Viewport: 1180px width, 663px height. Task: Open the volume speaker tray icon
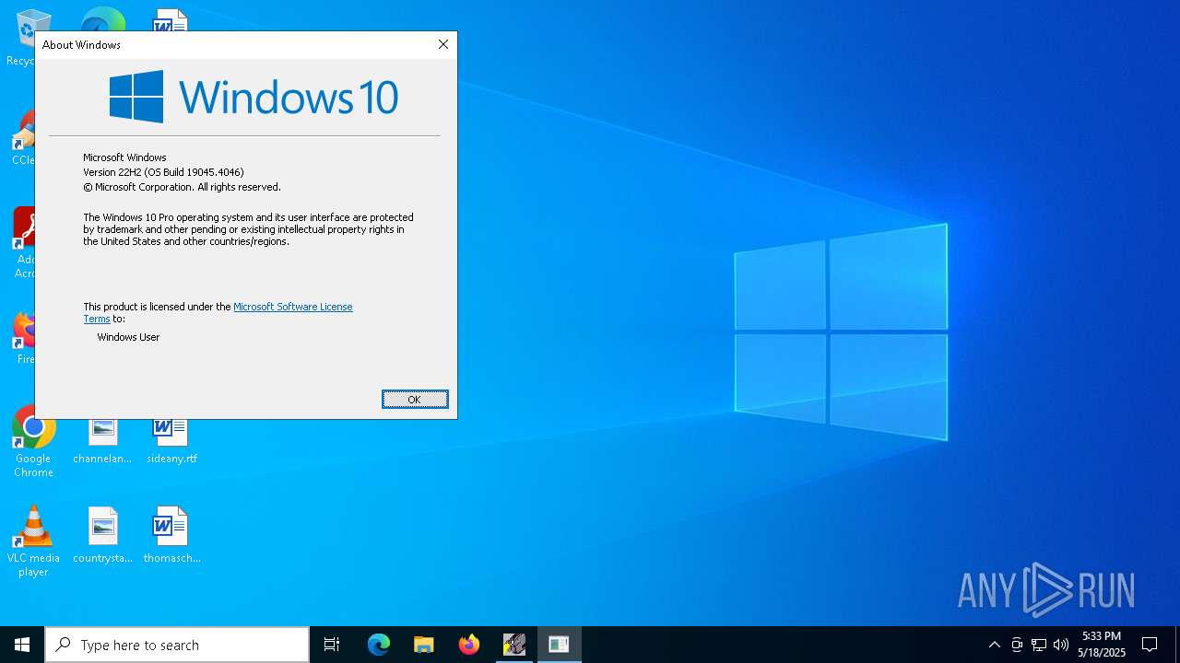coord(1061,645)
